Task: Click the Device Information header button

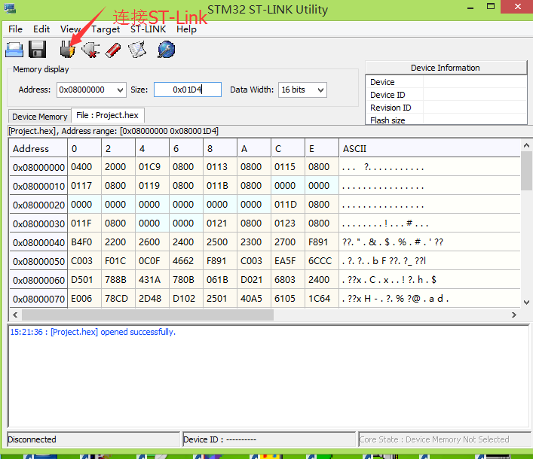Action: coord(446,68)
